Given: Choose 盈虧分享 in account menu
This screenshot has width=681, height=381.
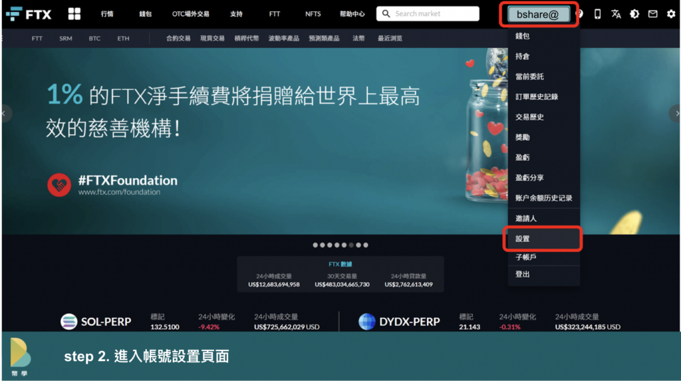Looking at the screenshot, I should (x=544, y=178).
